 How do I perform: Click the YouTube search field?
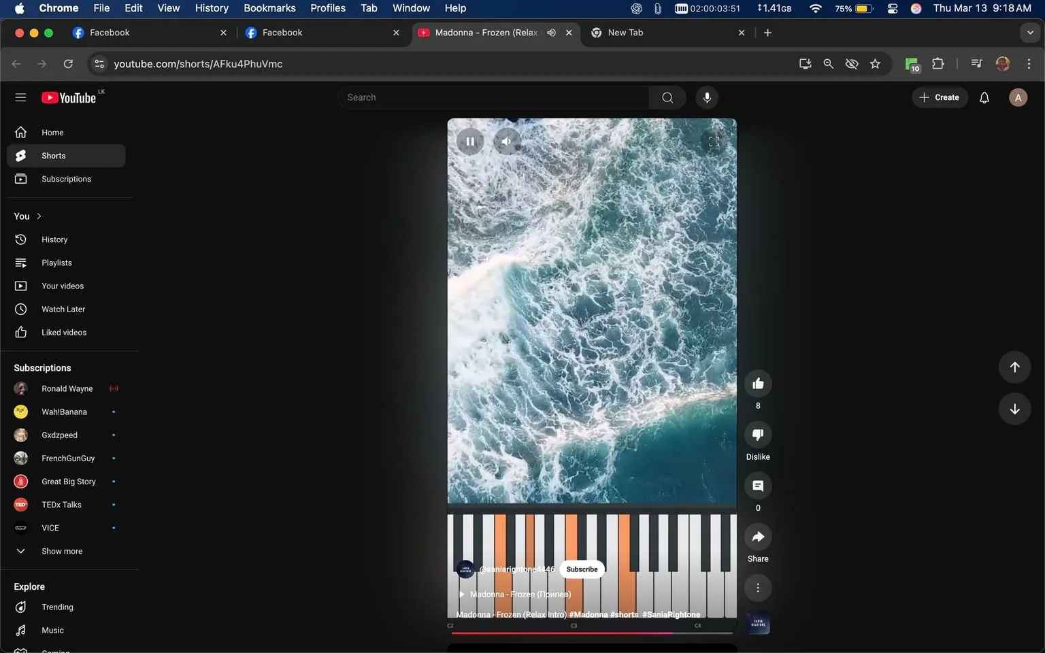tap(493, 97)
